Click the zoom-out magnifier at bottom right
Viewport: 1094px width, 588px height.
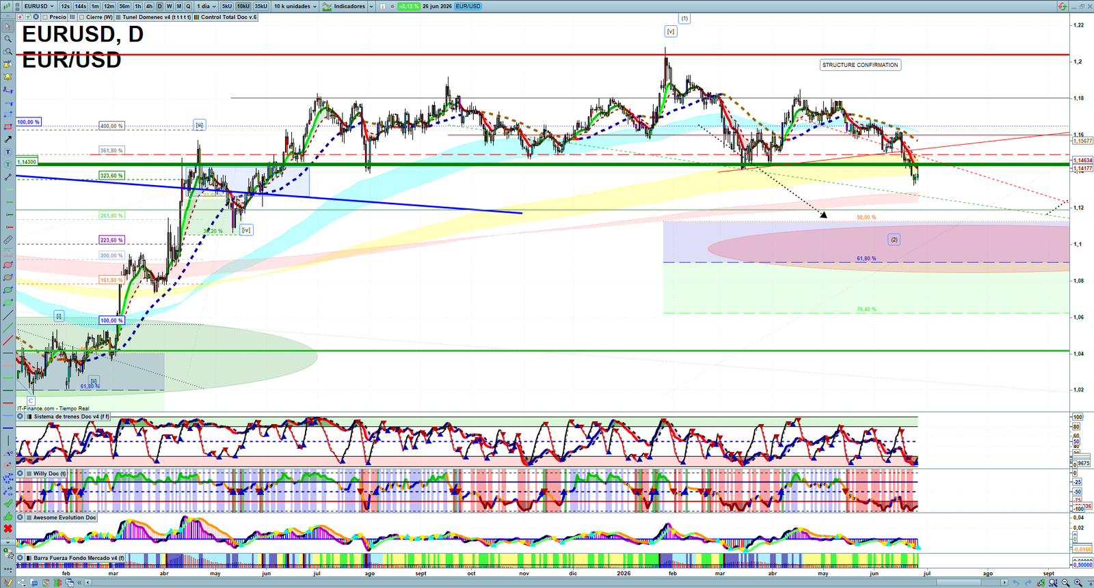point(1066,583)
